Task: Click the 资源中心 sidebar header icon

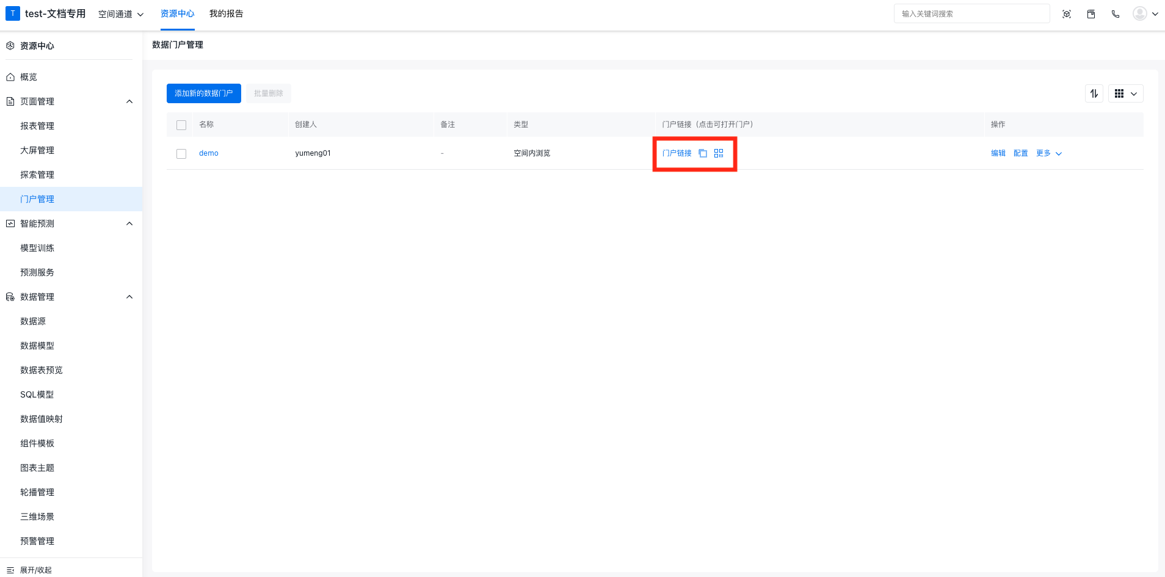Action: (x=10, y=46)
